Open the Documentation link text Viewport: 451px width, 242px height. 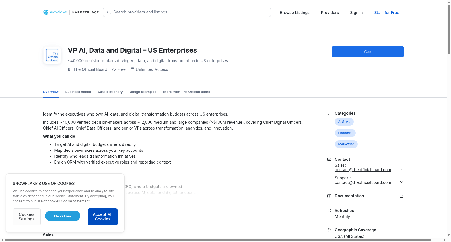click(x=349, y=196)
